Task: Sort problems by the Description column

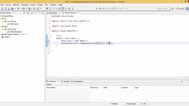Action: (x=68, y=87)
